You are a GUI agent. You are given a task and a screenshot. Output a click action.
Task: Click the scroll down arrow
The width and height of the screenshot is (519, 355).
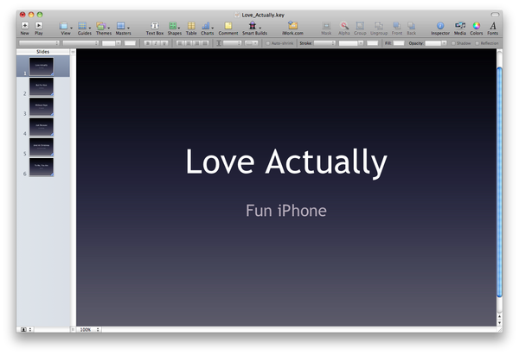[x=499, y=323]
